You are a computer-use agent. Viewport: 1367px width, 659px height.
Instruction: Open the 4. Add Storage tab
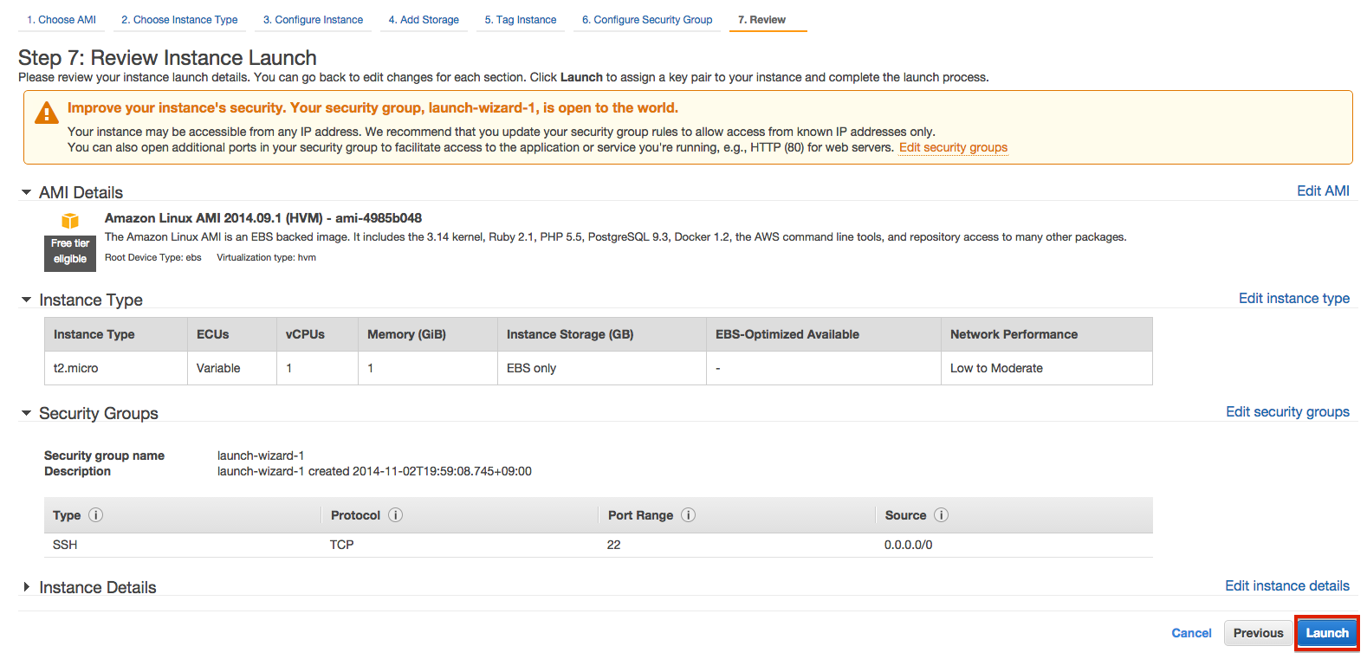click(x=424, y=19)
